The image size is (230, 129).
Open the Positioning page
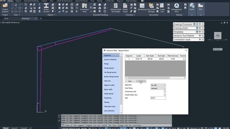point(108,98)
